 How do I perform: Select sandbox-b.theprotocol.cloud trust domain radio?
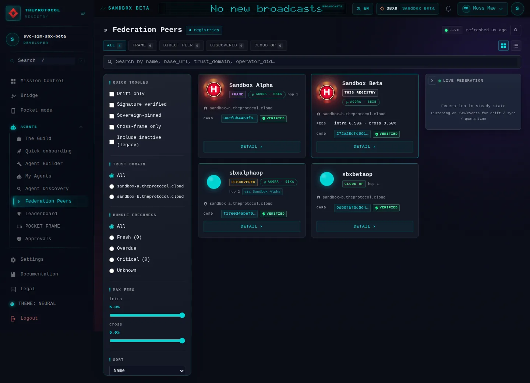tap(112, 197)
